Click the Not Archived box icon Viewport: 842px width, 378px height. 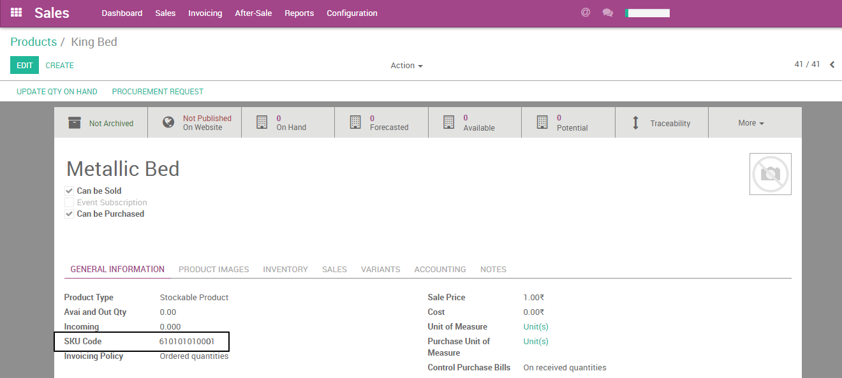click(75, 123)
